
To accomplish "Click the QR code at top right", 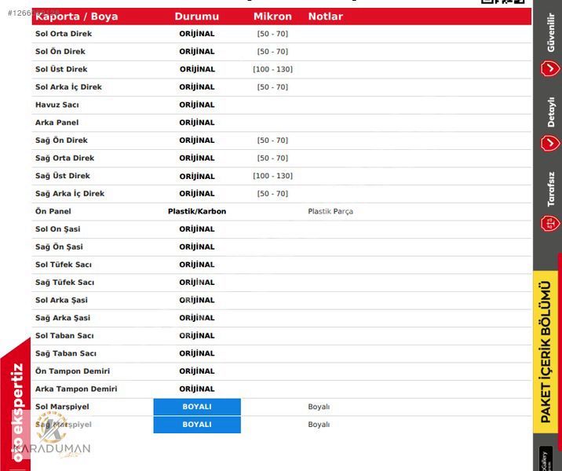I will coord(503,2).
